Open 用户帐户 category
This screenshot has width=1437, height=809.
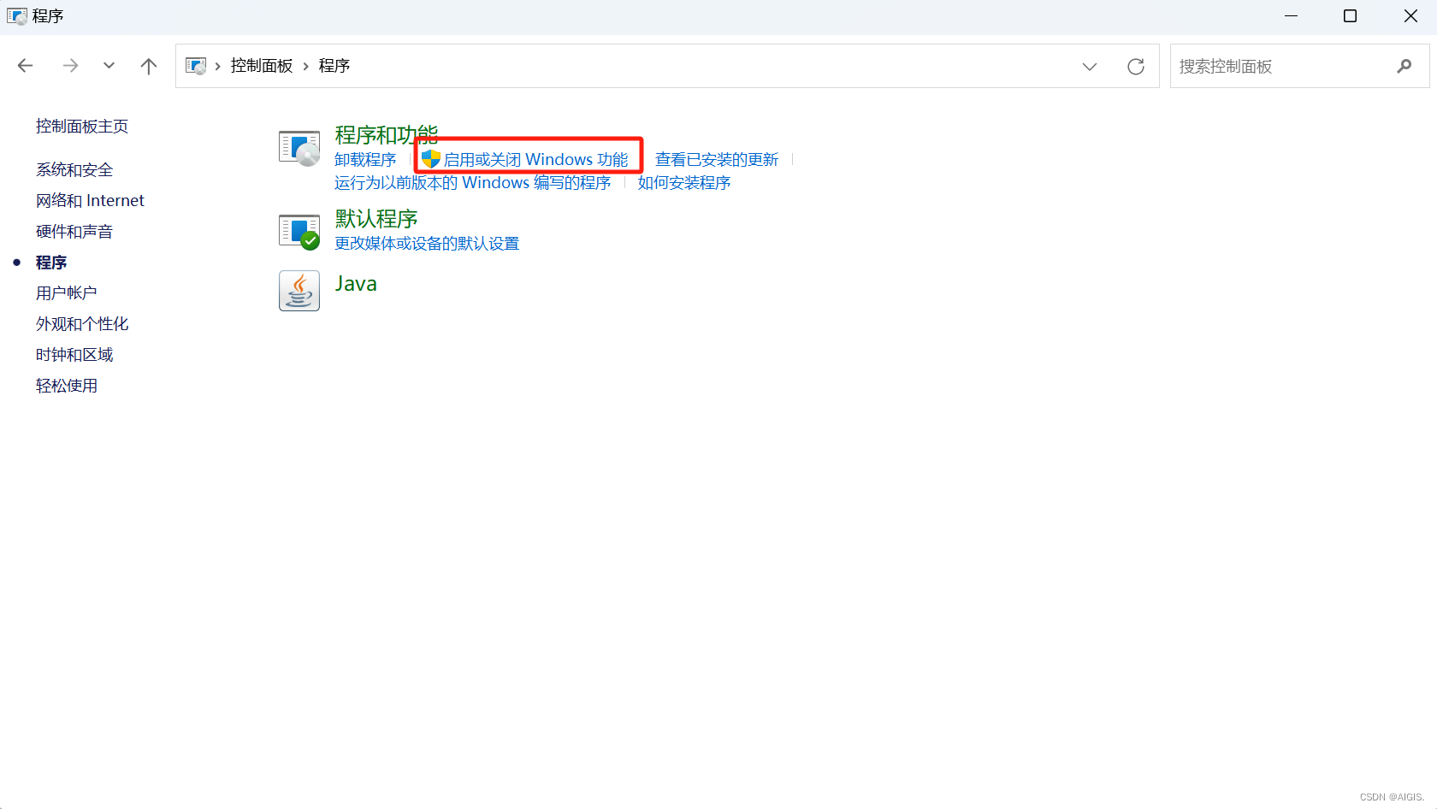click(67, 293)
